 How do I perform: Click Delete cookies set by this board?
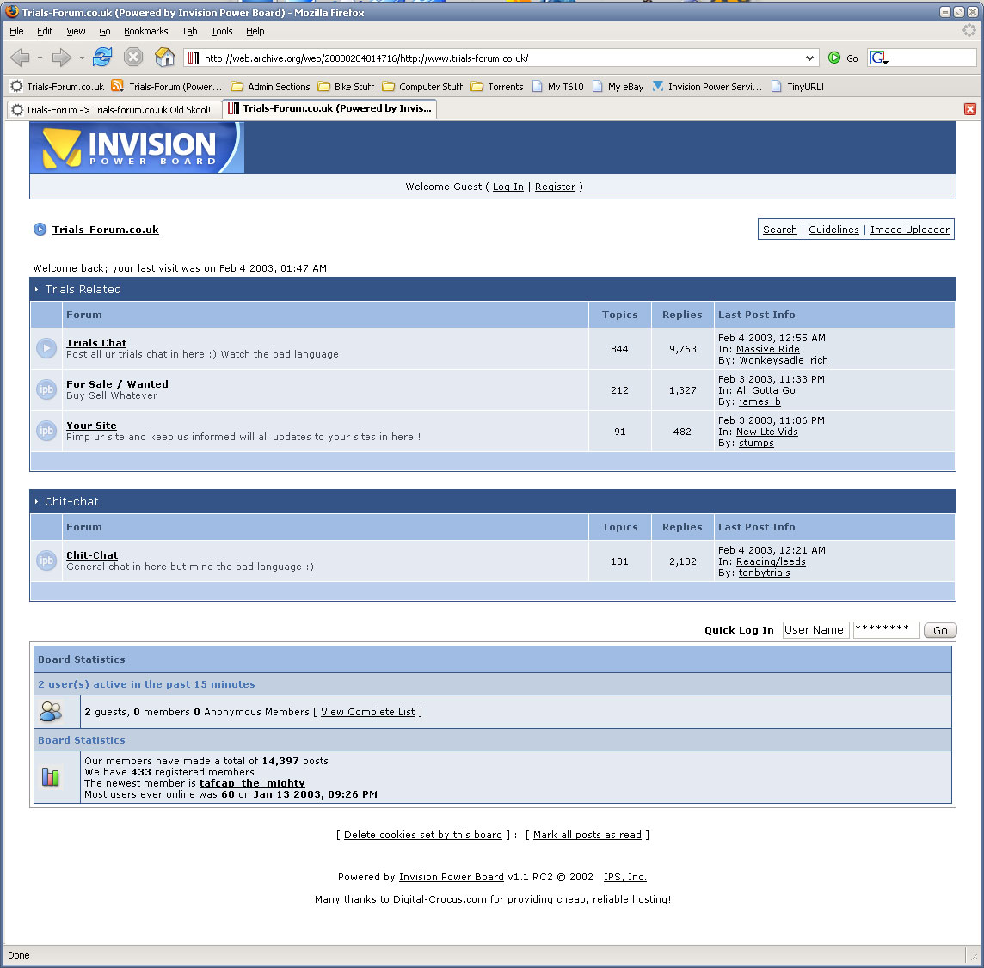coord(423,835)
